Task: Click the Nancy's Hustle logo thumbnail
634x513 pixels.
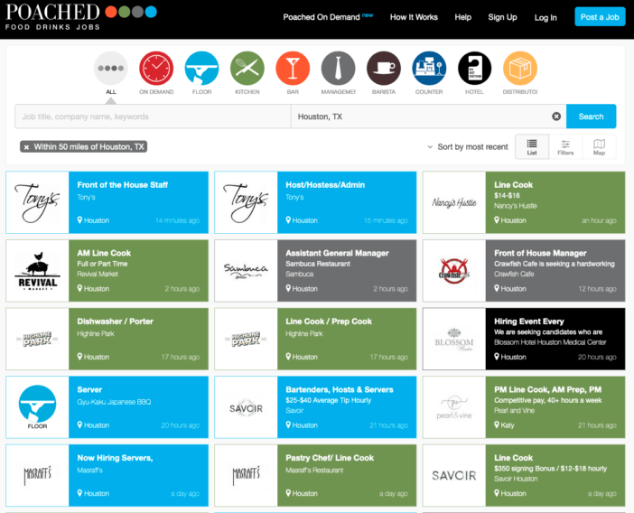Action: [x=454, y=202]
